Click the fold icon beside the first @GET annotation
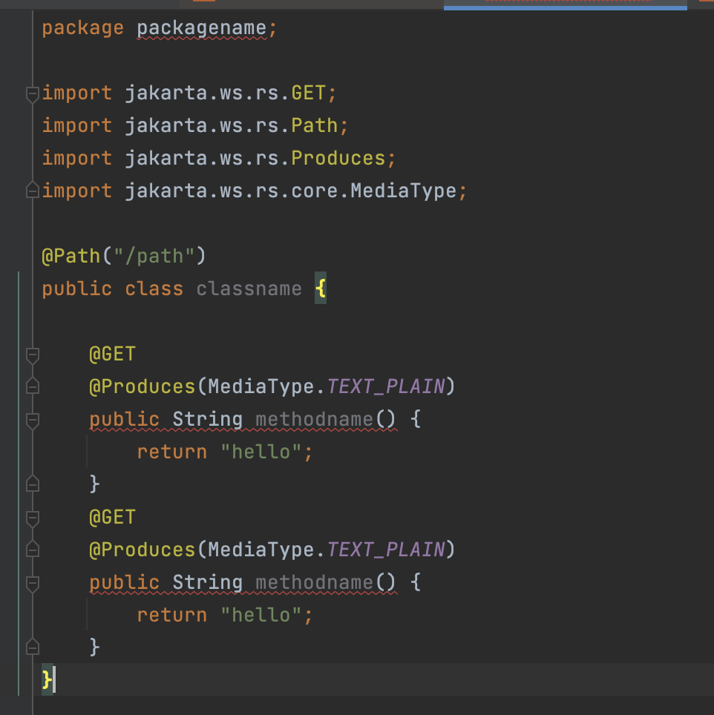Image resolution: width=714 pixels, height=715 pixels. coord(31,354)
